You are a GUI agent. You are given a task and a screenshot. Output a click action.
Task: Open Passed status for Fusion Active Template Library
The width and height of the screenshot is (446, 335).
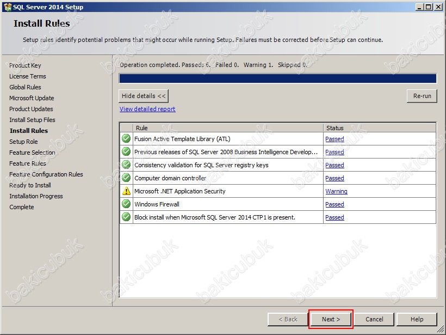click(334, 139)
